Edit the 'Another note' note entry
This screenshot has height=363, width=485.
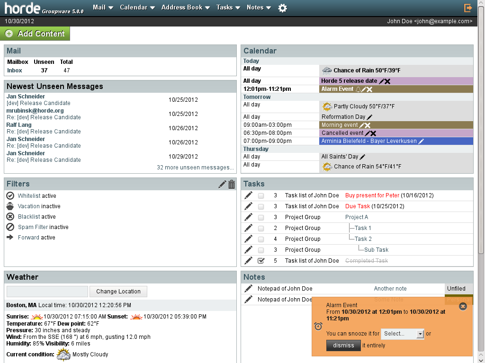coord(248,289)
